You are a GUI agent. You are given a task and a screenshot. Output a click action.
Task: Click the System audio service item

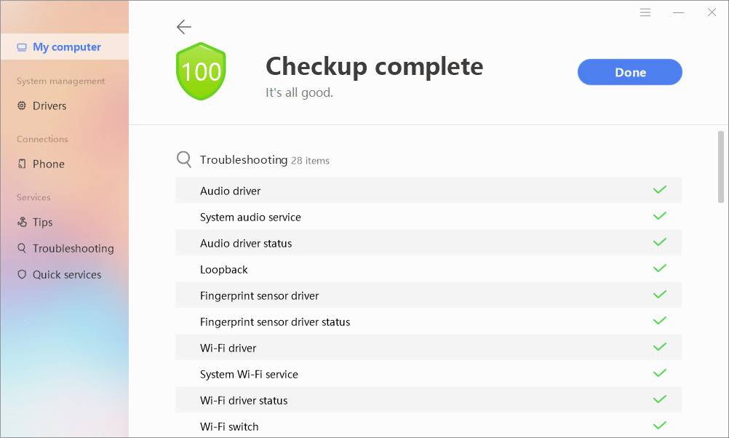(250, 217)
